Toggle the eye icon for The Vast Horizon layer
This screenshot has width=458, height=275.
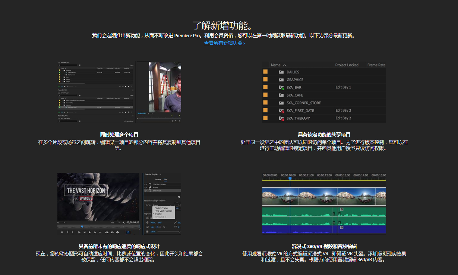point(146,184)
